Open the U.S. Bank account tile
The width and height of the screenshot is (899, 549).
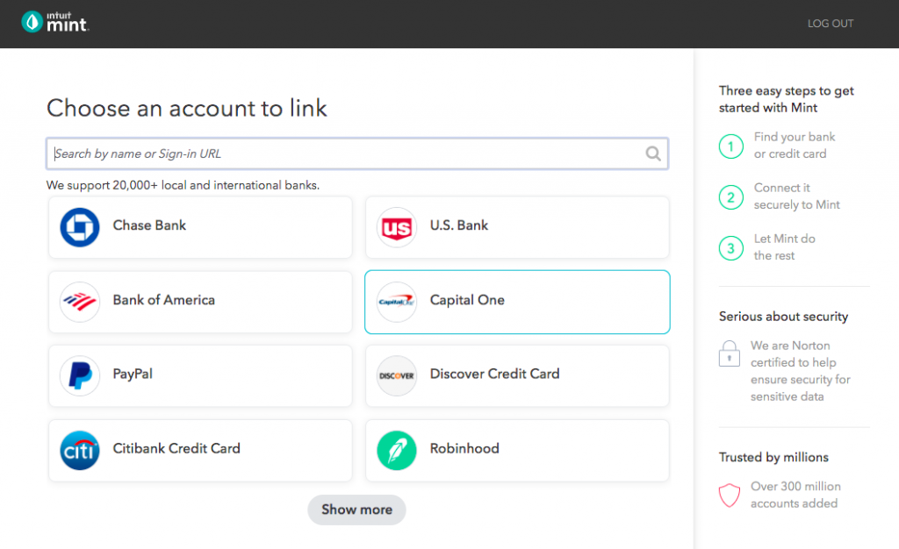click(517, 225)
